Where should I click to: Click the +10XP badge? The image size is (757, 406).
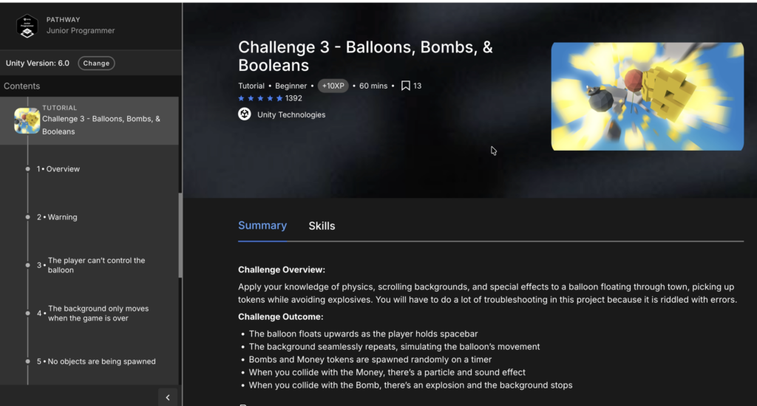click(x=333, y=86)
